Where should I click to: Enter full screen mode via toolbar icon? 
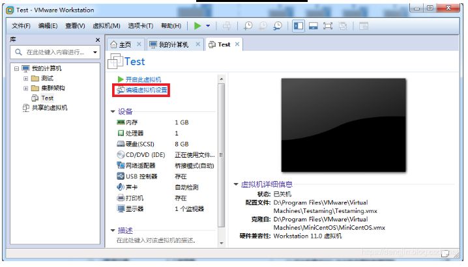point(328,26)
